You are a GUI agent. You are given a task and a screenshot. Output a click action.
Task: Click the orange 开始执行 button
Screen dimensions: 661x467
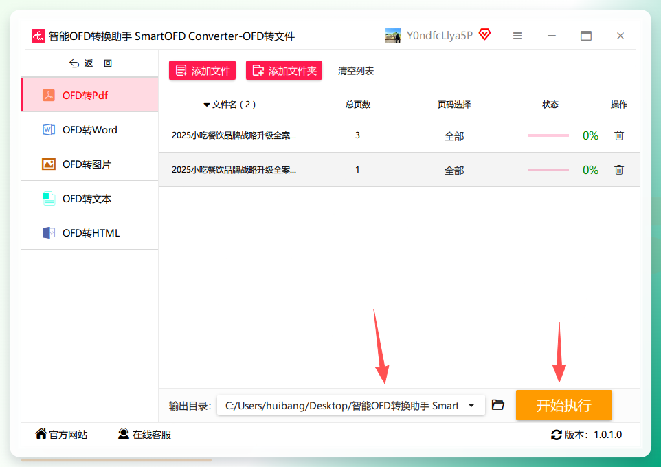click(x=563, y=405)
